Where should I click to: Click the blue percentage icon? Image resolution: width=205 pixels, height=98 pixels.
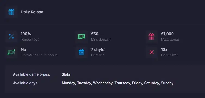[x=11, y=37]
